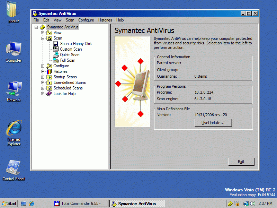Click Symantec AntiVirus taskbar button

137,203
